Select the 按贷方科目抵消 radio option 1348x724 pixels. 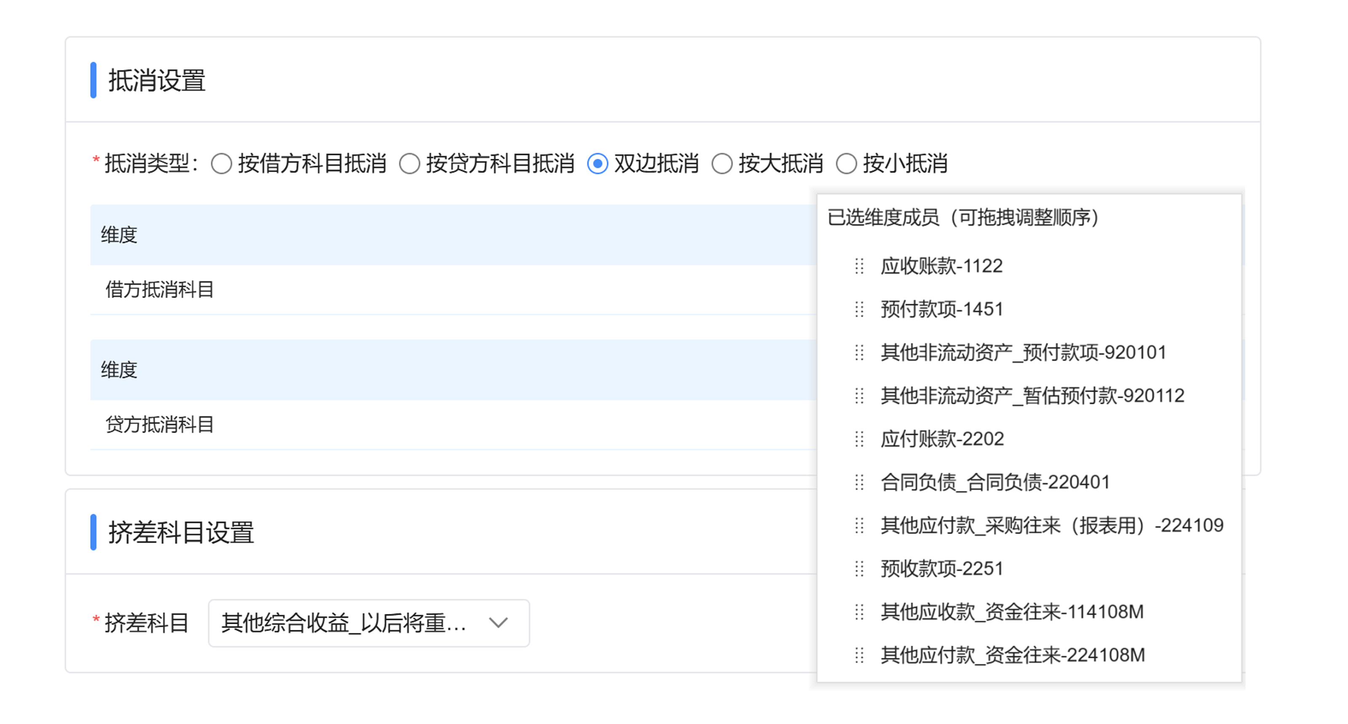pos(410,164)
